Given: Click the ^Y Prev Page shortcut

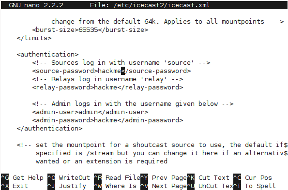Looking at the screenshot, I should (164, 177).
